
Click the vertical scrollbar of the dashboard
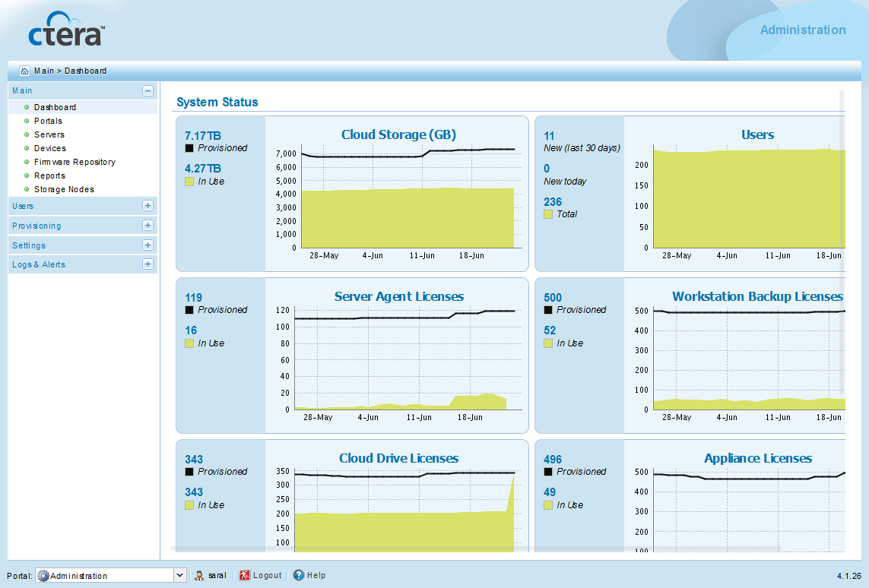(x=842, y=242)
